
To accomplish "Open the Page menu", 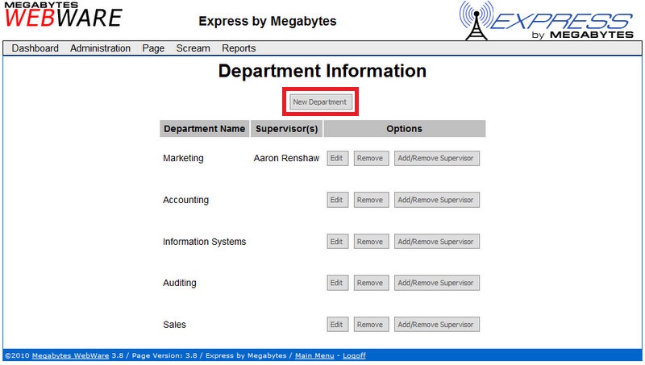I will pyautogui.click(x=153, y=48).
